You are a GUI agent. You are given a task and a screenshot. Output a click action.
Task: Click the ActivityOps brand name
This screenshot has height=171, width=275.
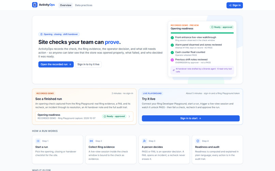tap(47, 5)
